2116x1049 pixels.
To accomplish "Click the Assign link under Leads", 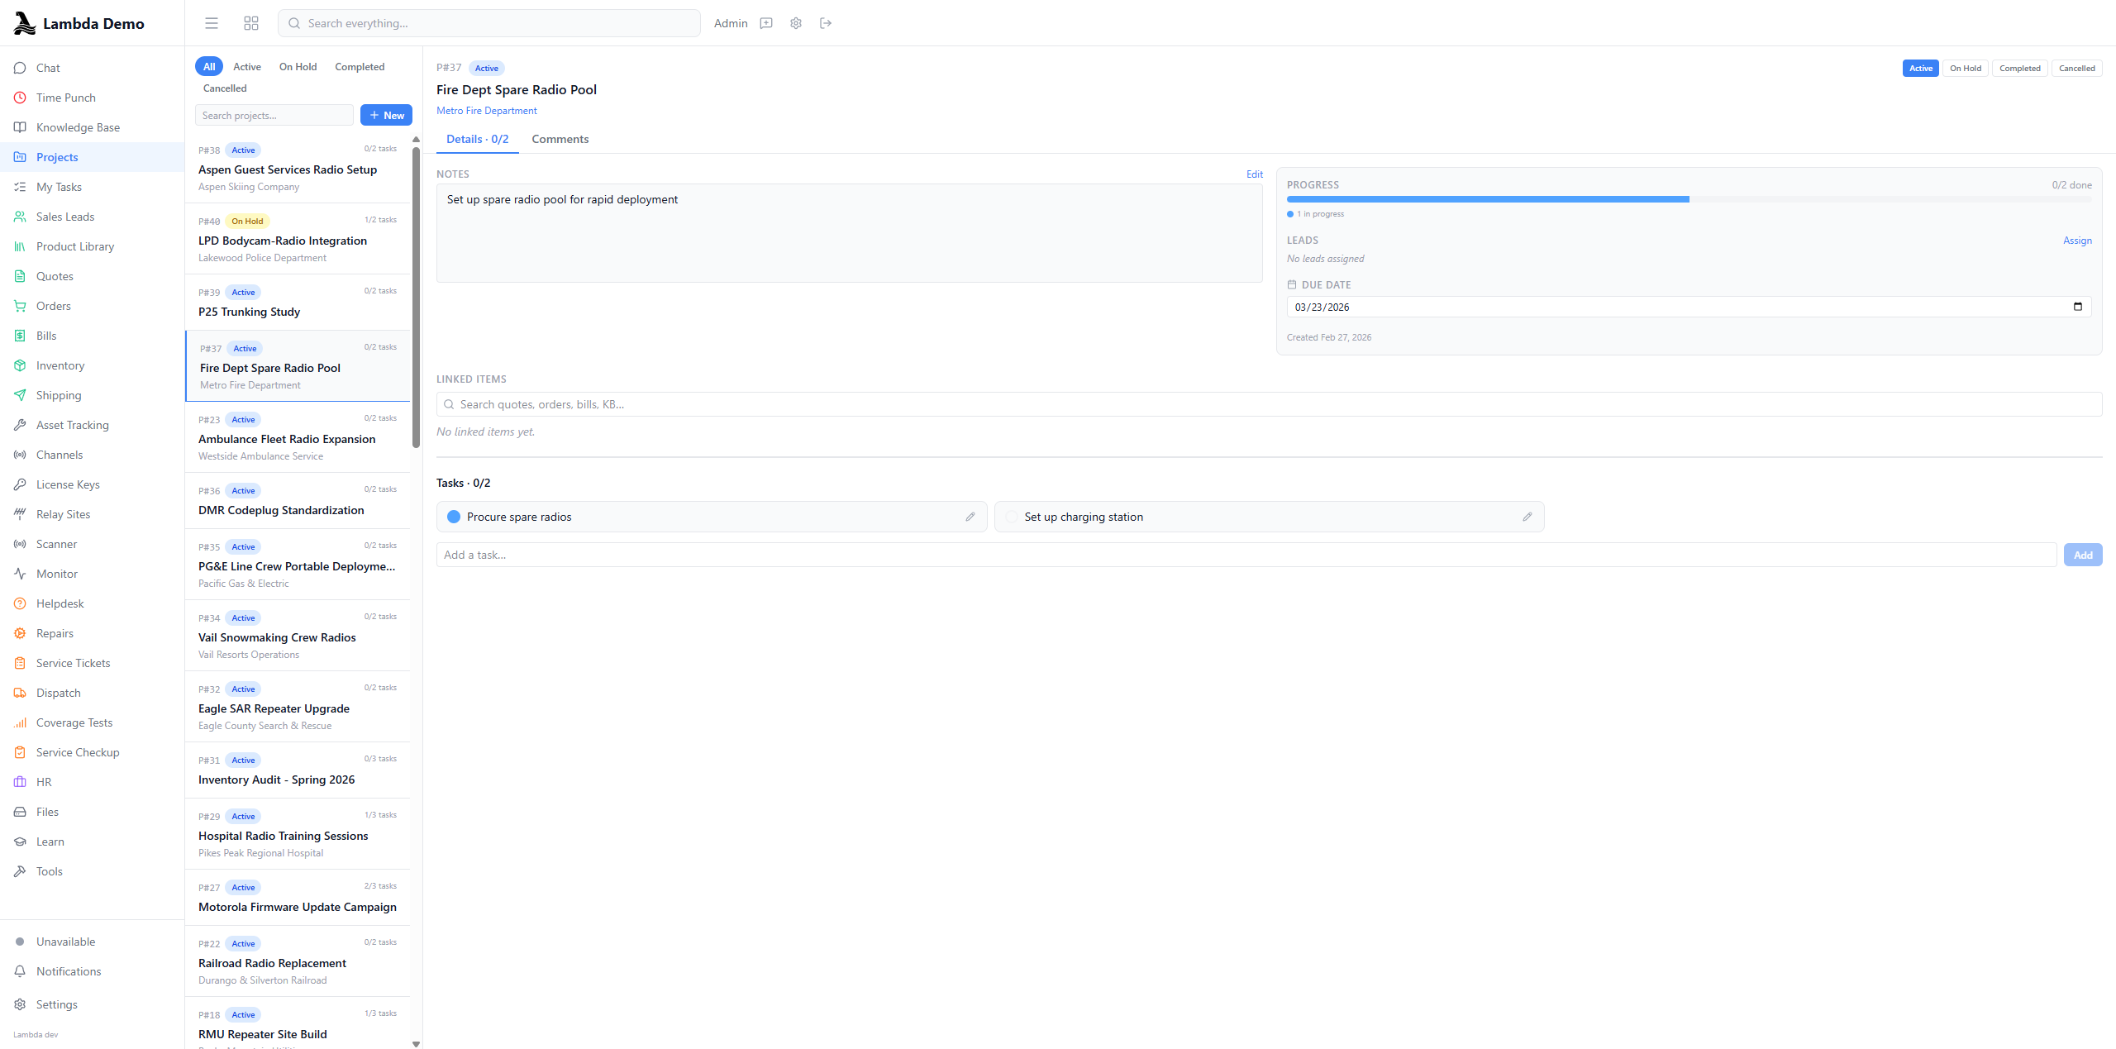I will (2077, 241).
